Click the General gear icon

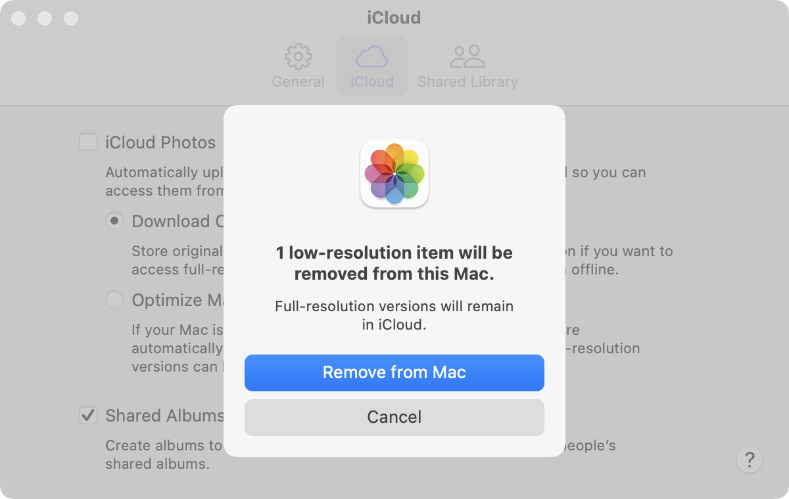coord(298,56)
